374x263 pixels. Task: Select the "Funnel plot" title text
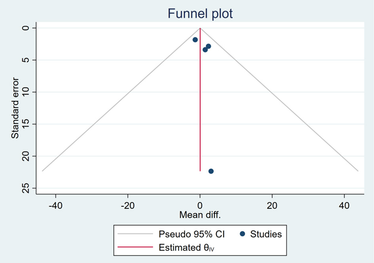pyautogui.click(x=200, y=13)
